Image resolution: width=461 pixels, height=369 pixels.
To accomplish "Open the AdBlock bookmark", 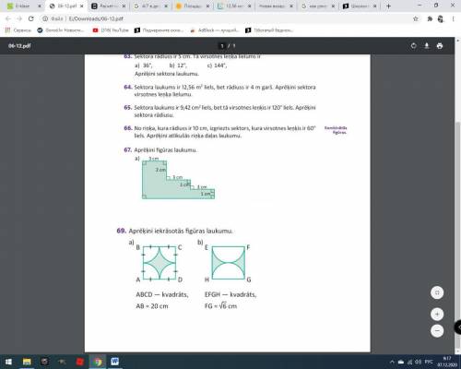I will click(x=215, y=30).
